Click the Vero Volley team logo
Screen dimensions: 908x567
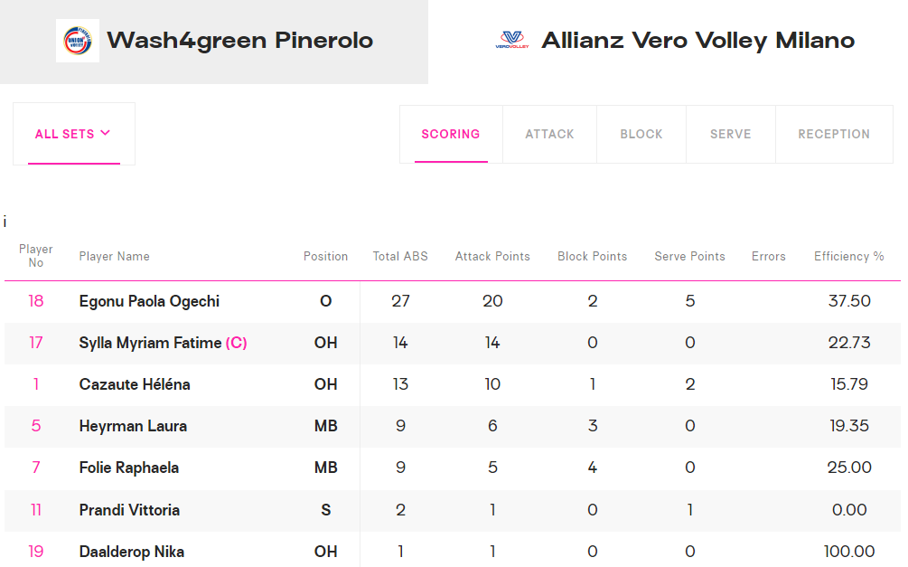(x=512, y=40)
